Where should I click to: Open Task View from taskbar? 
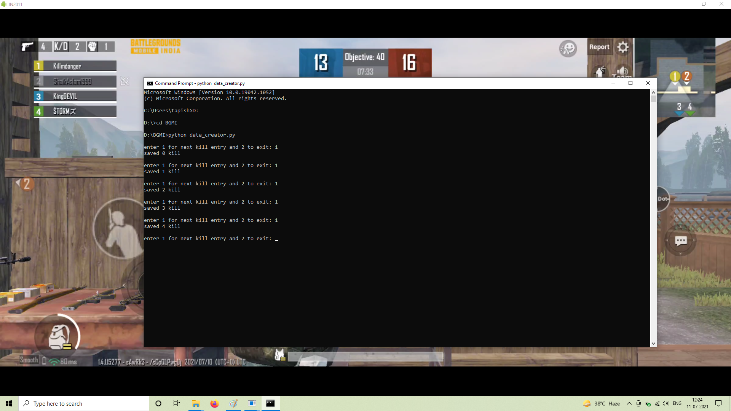click(177, 403)
